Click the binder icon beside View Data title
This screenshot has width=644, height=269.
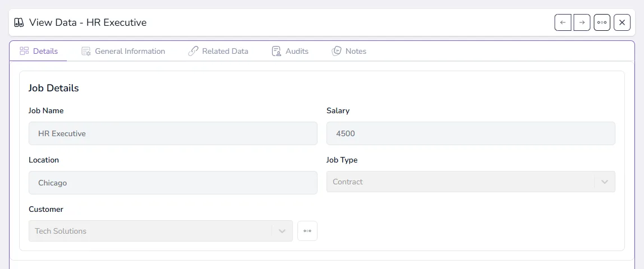click(19, 22)
